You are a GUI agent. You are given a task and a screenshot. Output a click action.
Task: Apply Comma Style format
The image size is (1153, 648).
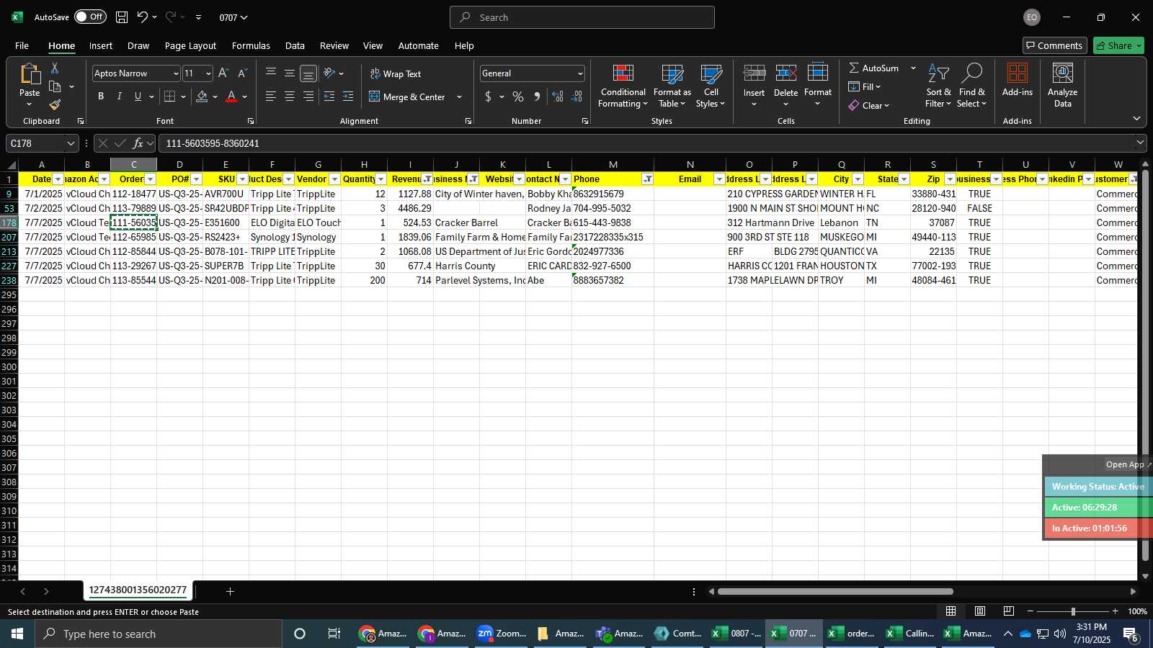click(537, 96)
